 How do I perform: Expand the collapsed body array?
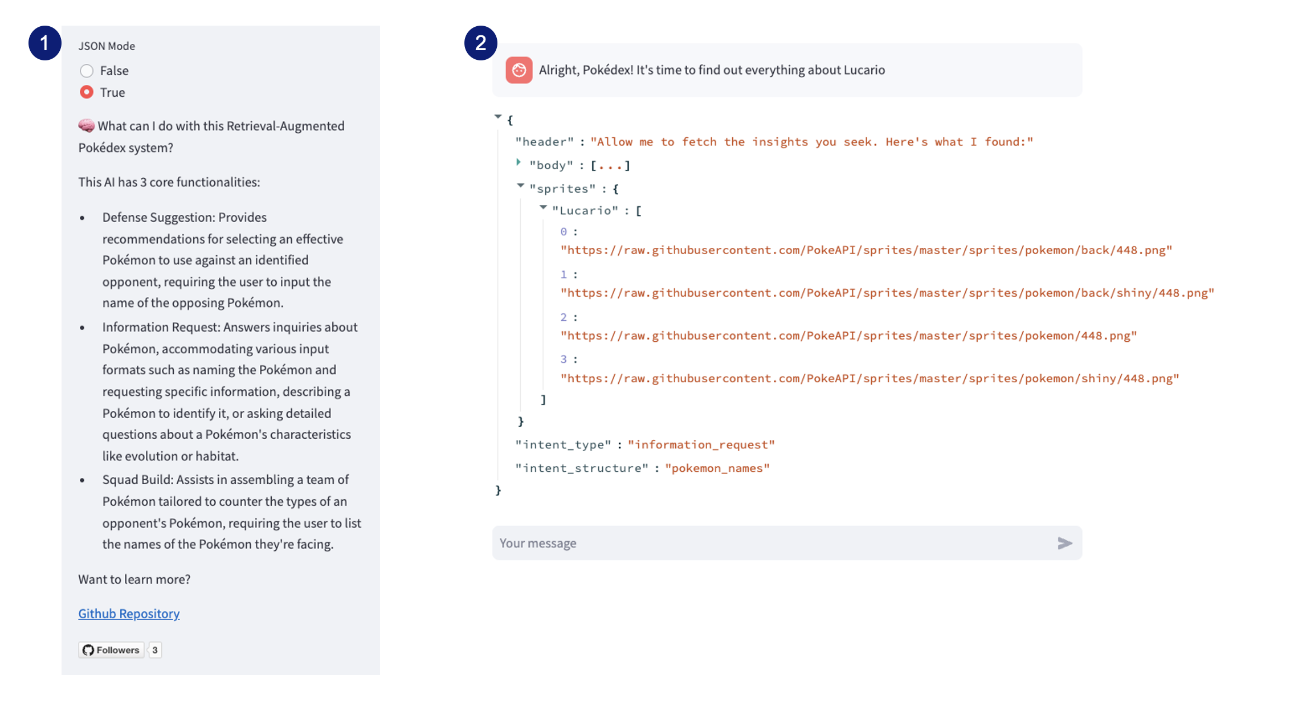[x=519, y=162]
